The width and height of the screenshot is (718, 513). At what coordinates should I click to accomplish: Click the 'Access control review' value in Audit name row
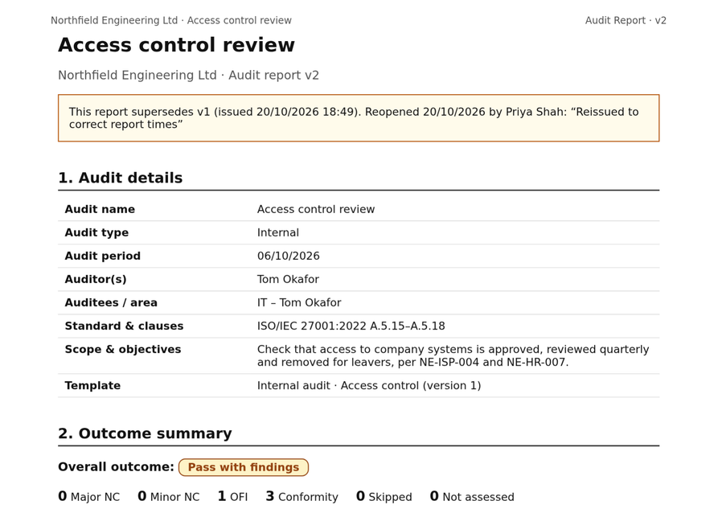coord(316,209)
